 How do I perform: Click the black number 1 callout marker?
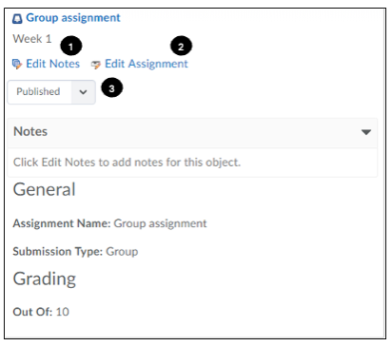point(71,47)
